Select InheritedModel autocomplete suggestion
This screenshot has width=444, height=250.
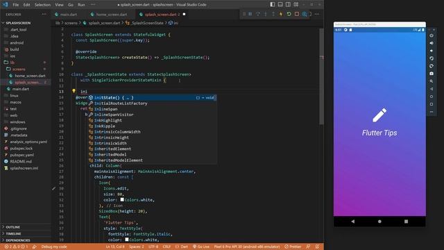pyautogui.click(x=153, y=154)
